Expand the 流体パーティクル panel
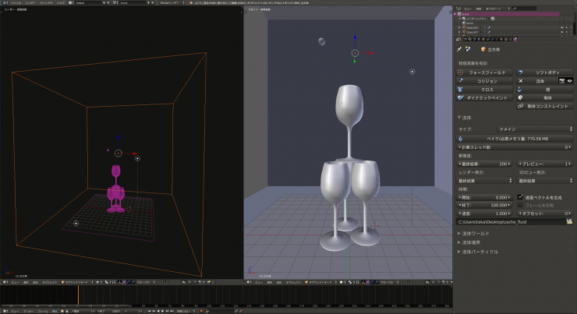Screen dimensions: 577x314 [x=480, y=252]
